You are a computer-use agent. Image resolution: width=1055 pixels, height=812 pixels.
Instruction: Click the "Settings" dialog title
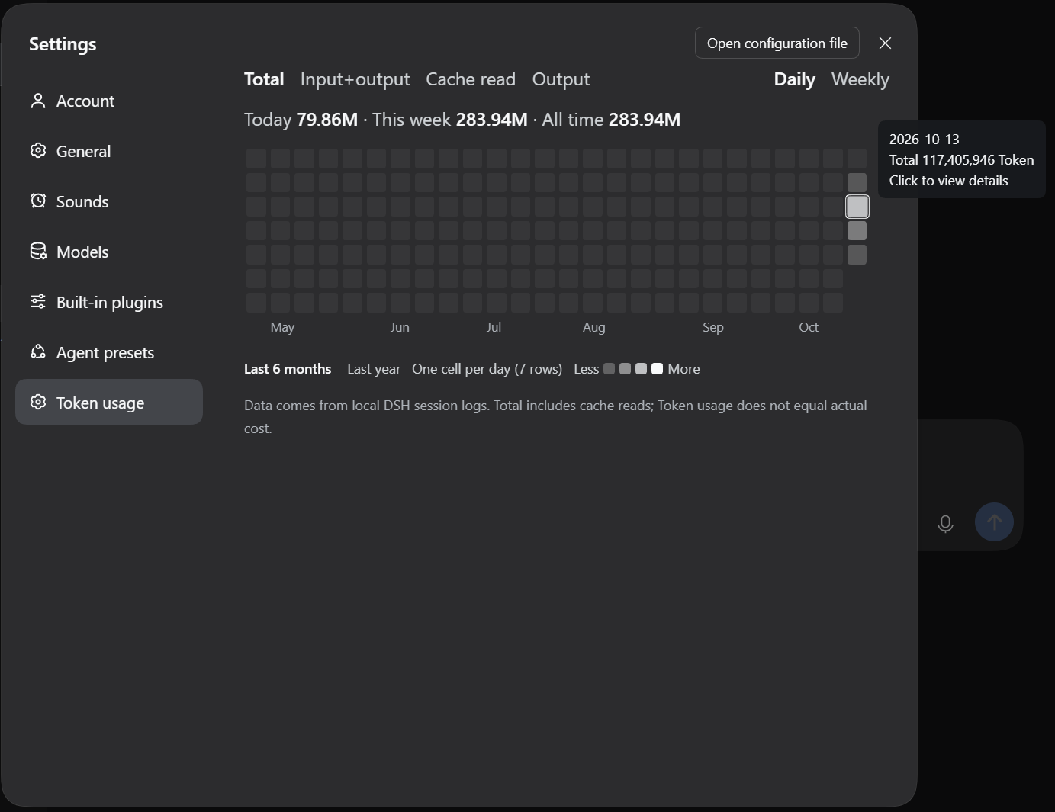click(x=63, y=44)
